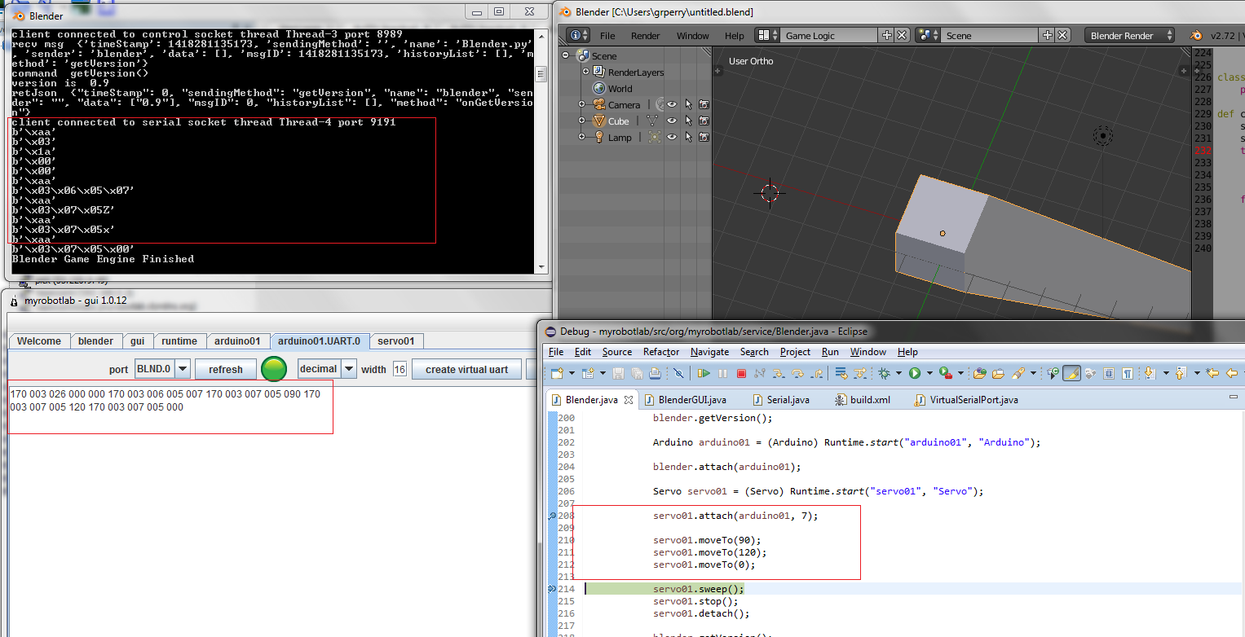Add a new scene with the plus icon
This screenshot has width=1245, height=637.
[1049, 35]
